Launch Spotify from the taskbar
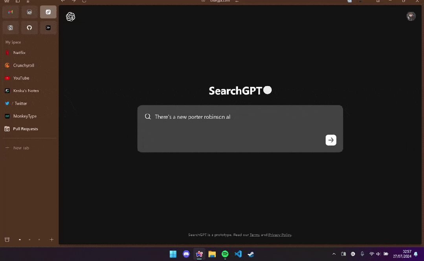 click(x=225, y=254)
